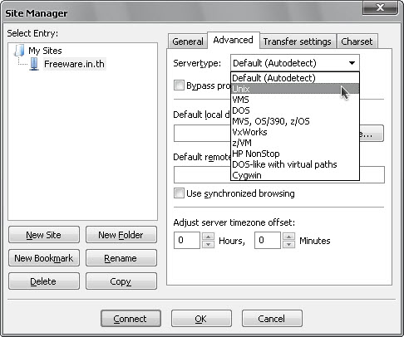Open the Transfer settings tab
Screen dimensions: 404x337
tap(298, 42)
